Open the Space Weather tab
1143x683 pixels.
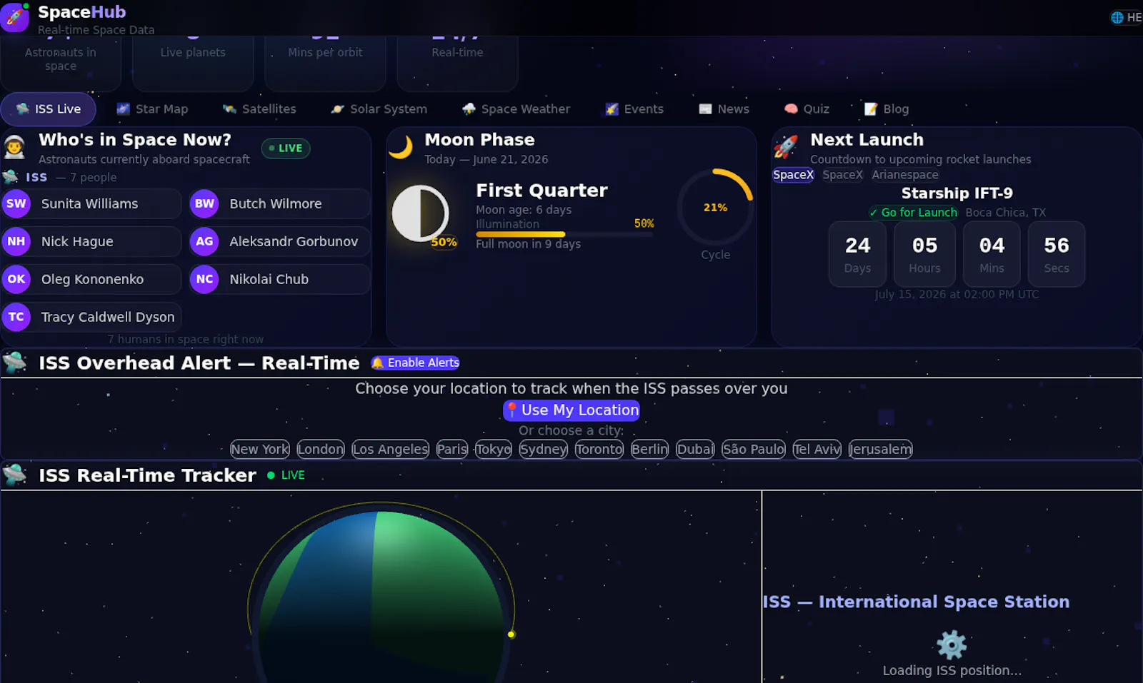pos(516,109)
